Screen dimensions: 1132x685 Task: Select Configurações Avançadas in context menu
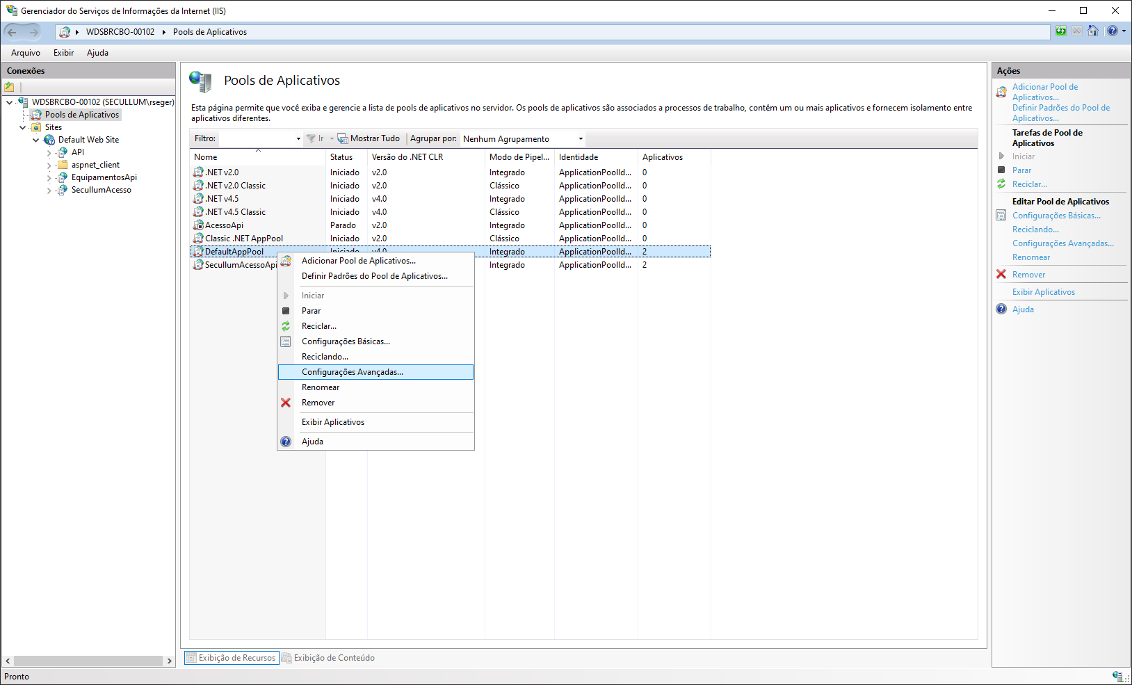tap(352, 372)
